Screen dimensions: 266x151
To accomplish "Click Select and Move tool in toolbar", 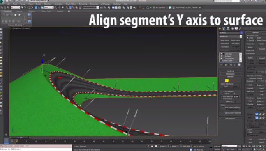I will (x=36, y=7).
